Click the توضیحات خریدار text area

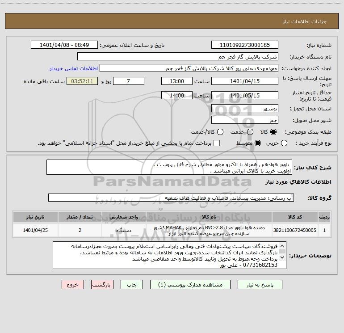click(170, 255)
